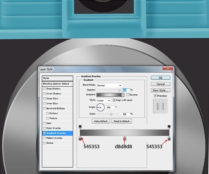
Task: Click the Angle value field
Action: point(110,107)
